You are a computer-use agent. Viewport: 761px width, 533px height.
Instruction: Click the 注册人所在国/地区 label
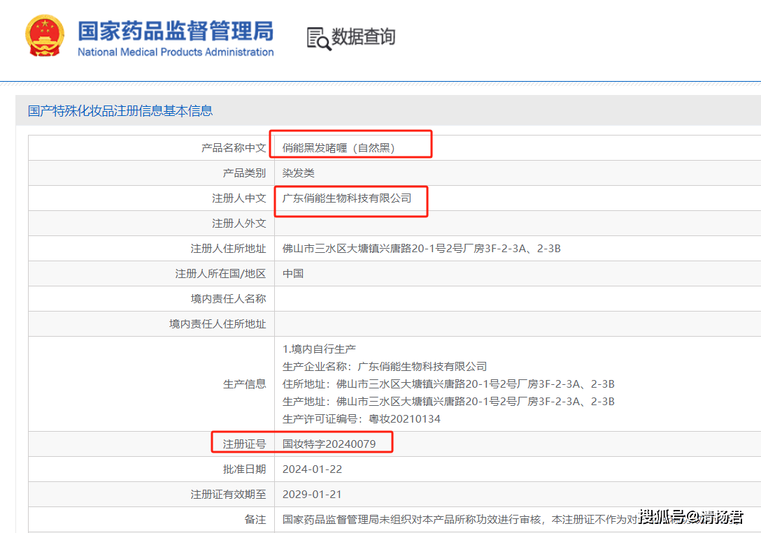point(220,274)
